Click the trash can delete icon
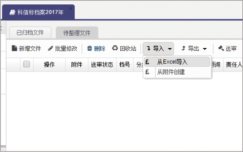The width and height of the screenshot is (243, 152). tap(90, 48)
